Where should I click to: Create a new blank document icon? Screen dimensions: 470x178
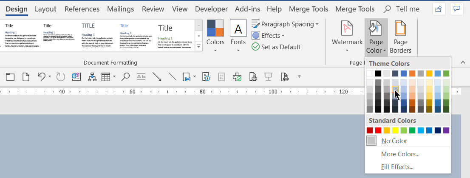point(26,77)
